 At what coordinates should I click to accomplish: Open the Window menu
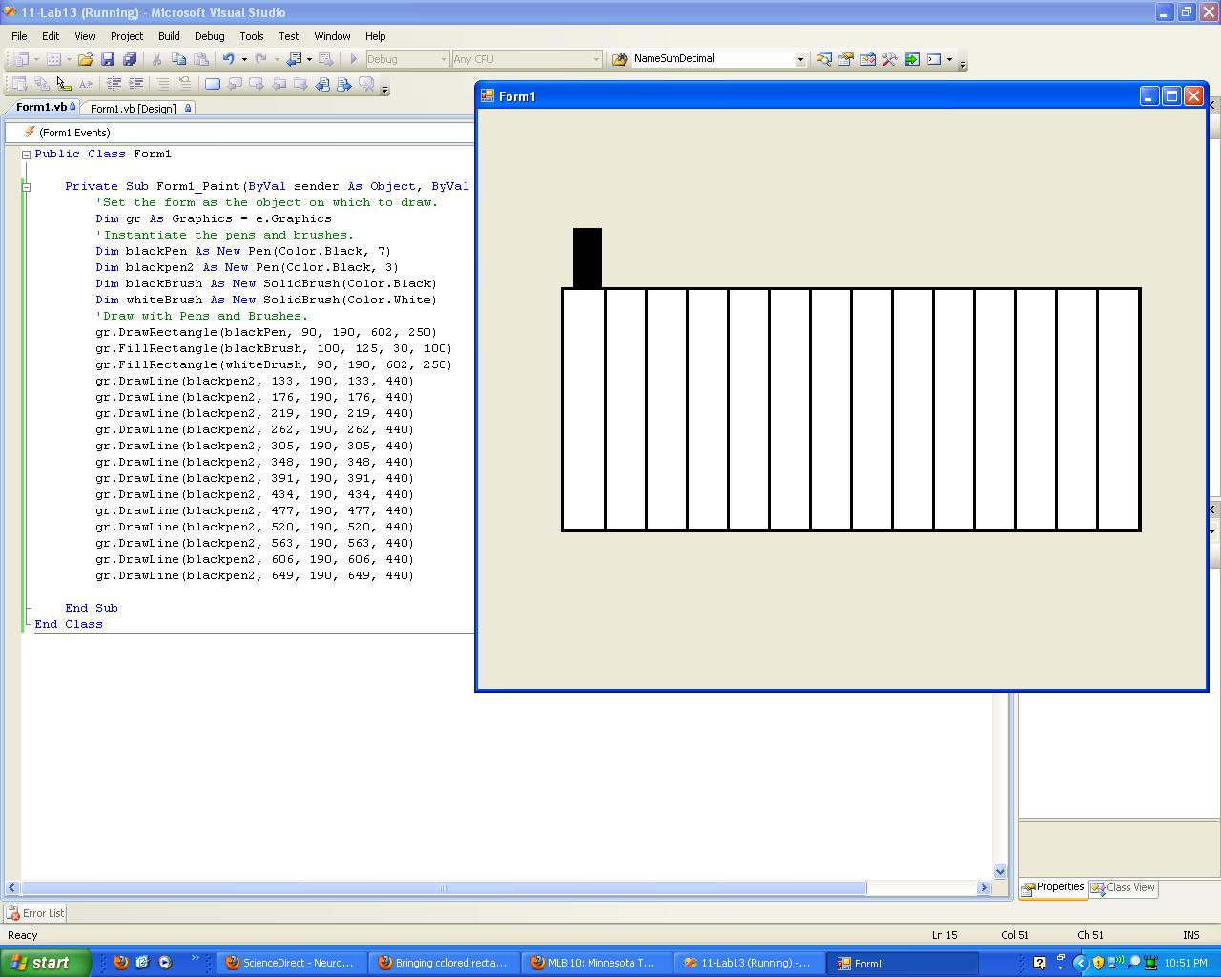click(x=332, y=36)
